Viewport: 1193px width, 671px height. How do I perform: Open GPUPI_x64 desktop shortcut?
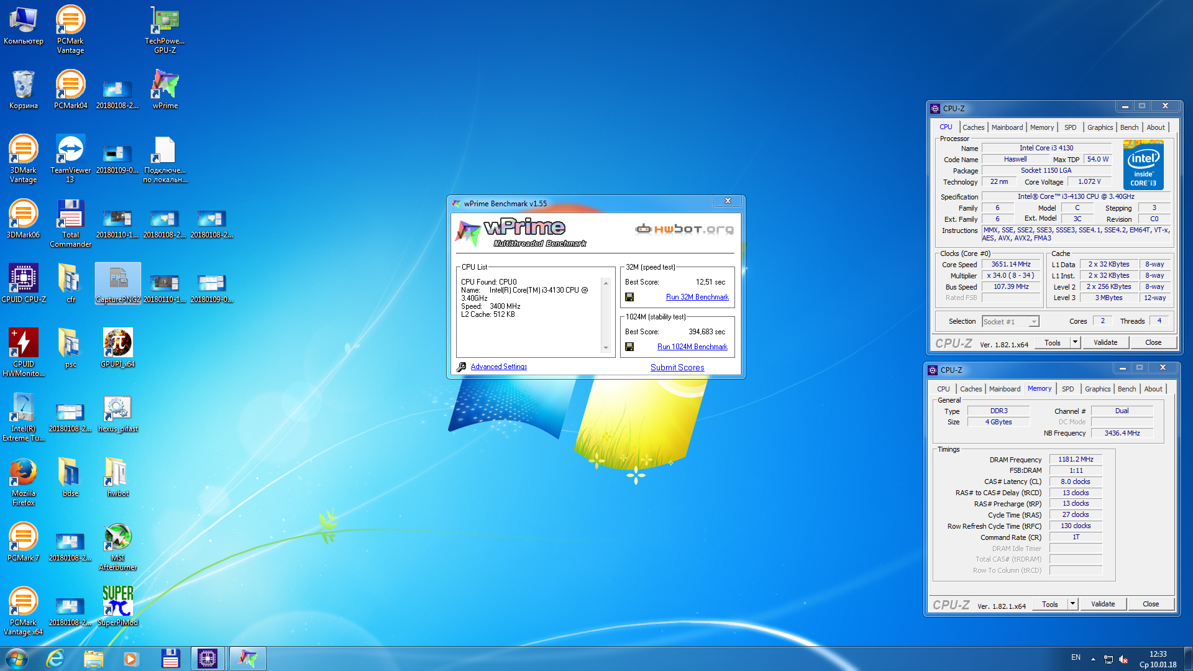[118, 348]
